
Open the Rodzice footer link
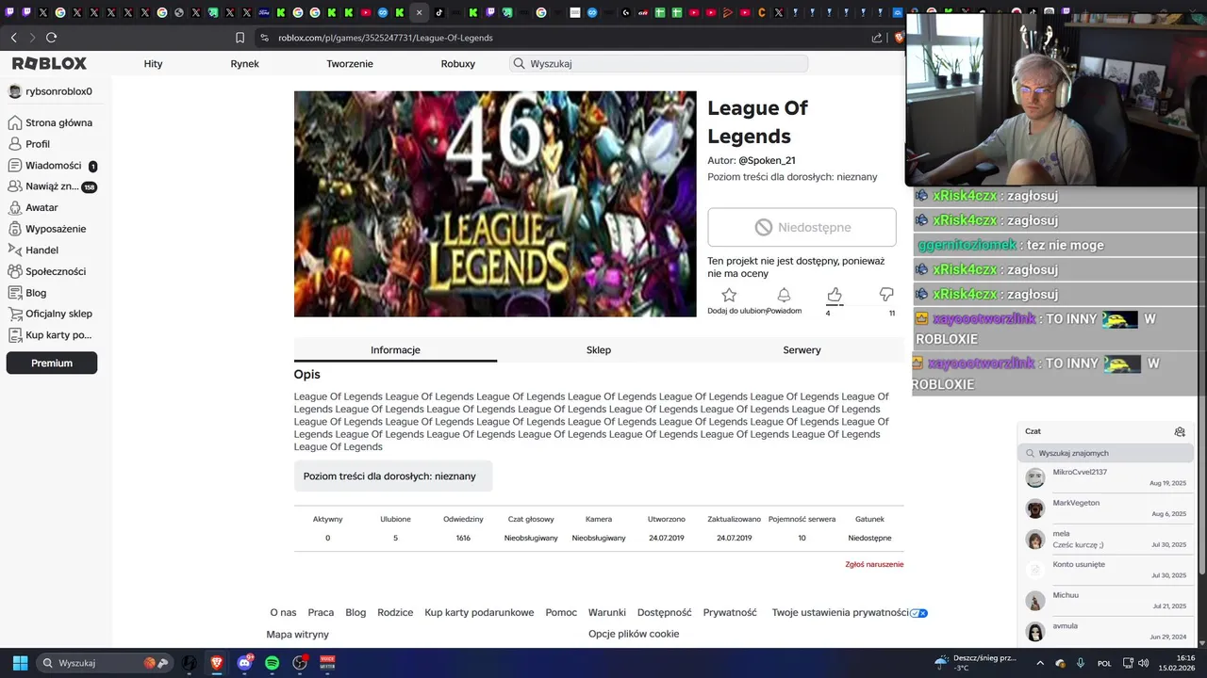[x=395, y=612]
